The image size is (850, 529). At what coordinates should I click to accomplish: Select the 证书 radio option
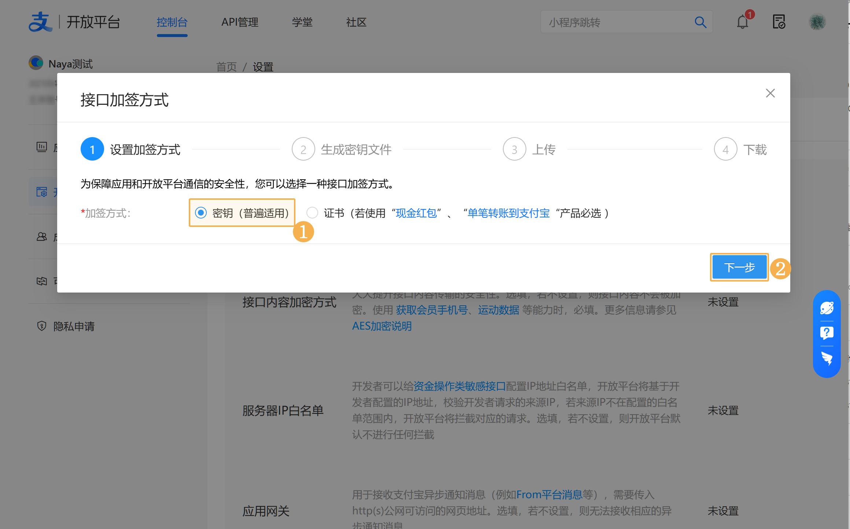tap(312, 213)
